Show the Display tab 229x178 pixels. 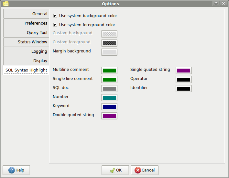pos(26,61)
